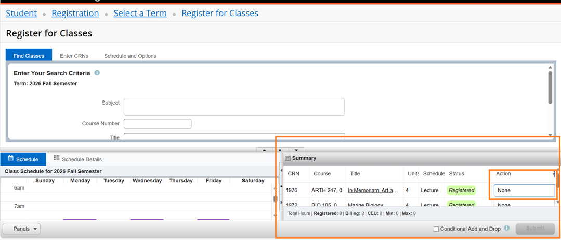Click ARTH 247, 0 course cell
This screenshot has width=561, height=240.
[x=327, y=190]
